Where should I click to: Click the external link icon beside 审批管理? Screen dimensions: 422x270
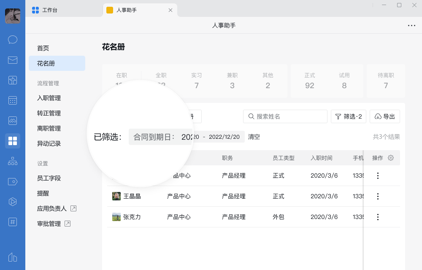(68, 224)
